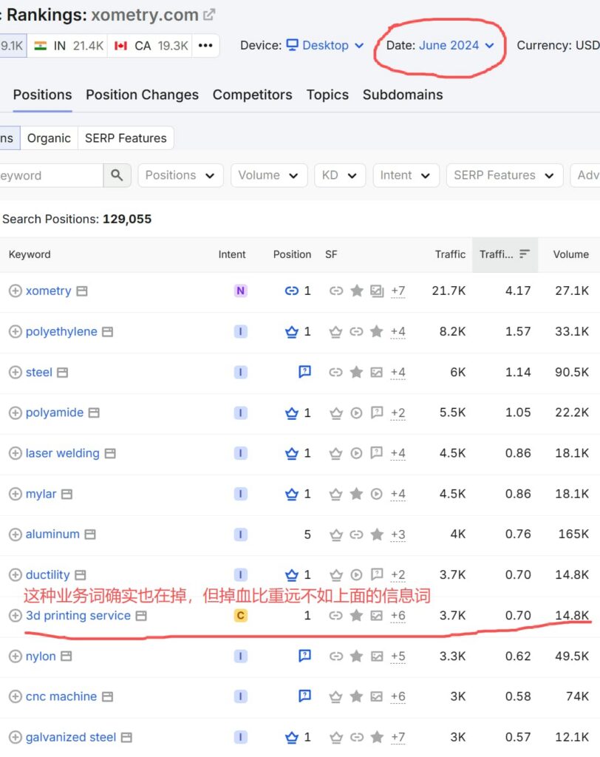Open SERP snapshot icon beside 3d printing service

(x=141, y=616)
